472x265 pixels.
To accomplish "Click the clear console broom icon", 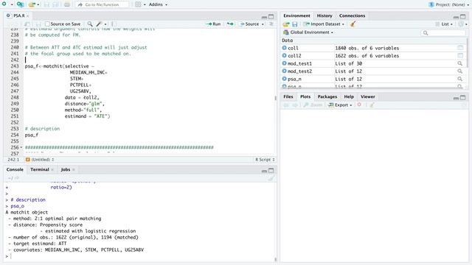I will tap(271, 178).
